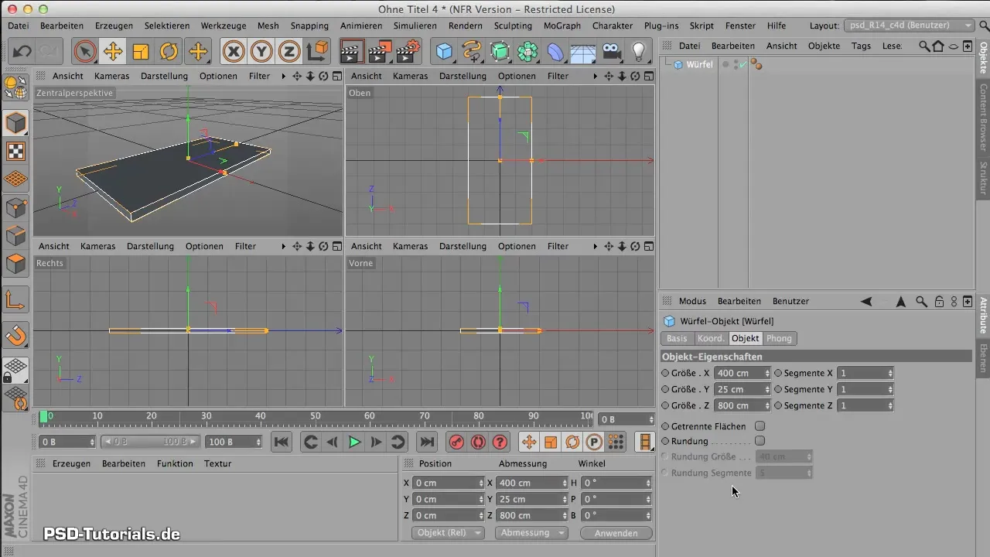Viewport: 990px width, 557px height.
Task: Select the Move tool
Action: (x=113, y=52)
